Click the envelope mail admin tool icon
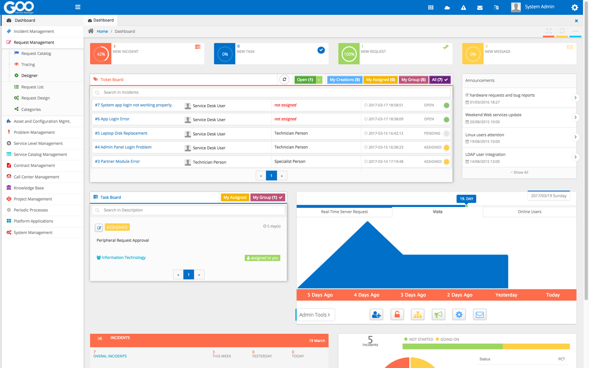 (x=480, y=315)
